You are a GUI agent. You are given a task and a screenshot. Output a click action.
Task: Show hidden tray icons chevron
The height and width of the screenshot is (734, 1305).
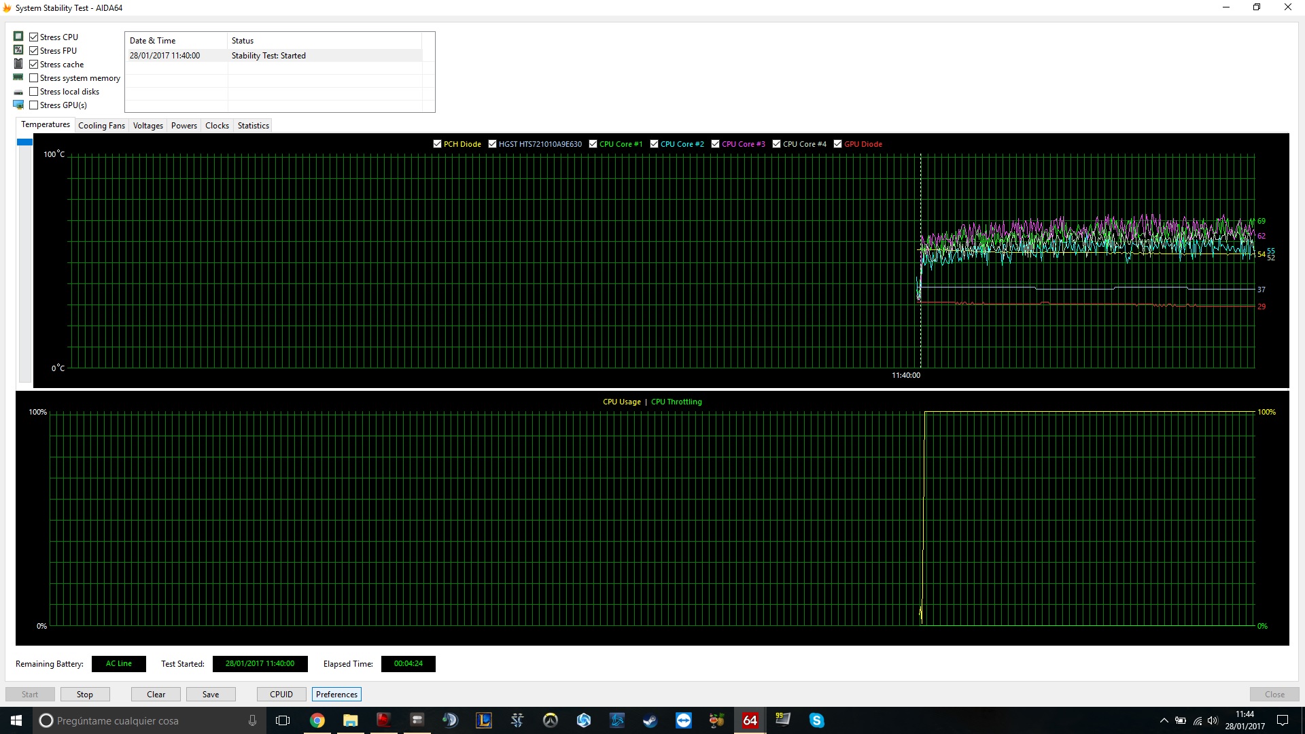point(1164,720)
